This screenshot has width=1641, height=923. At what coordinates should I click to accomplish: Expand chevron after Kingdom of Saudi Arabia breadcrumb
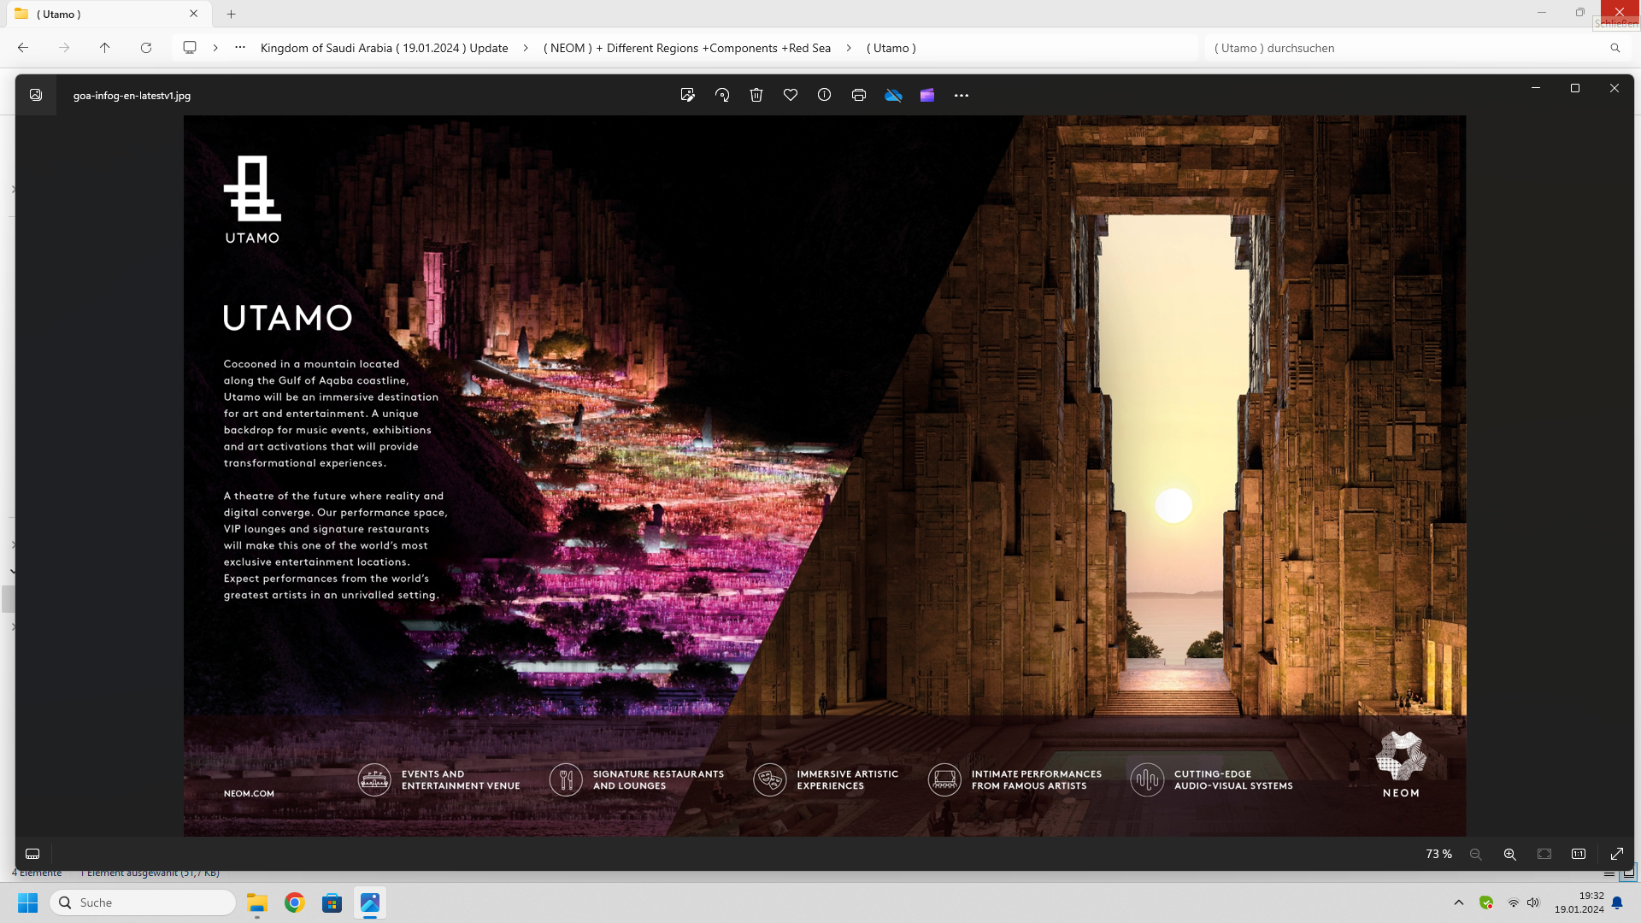pos(525,48)
